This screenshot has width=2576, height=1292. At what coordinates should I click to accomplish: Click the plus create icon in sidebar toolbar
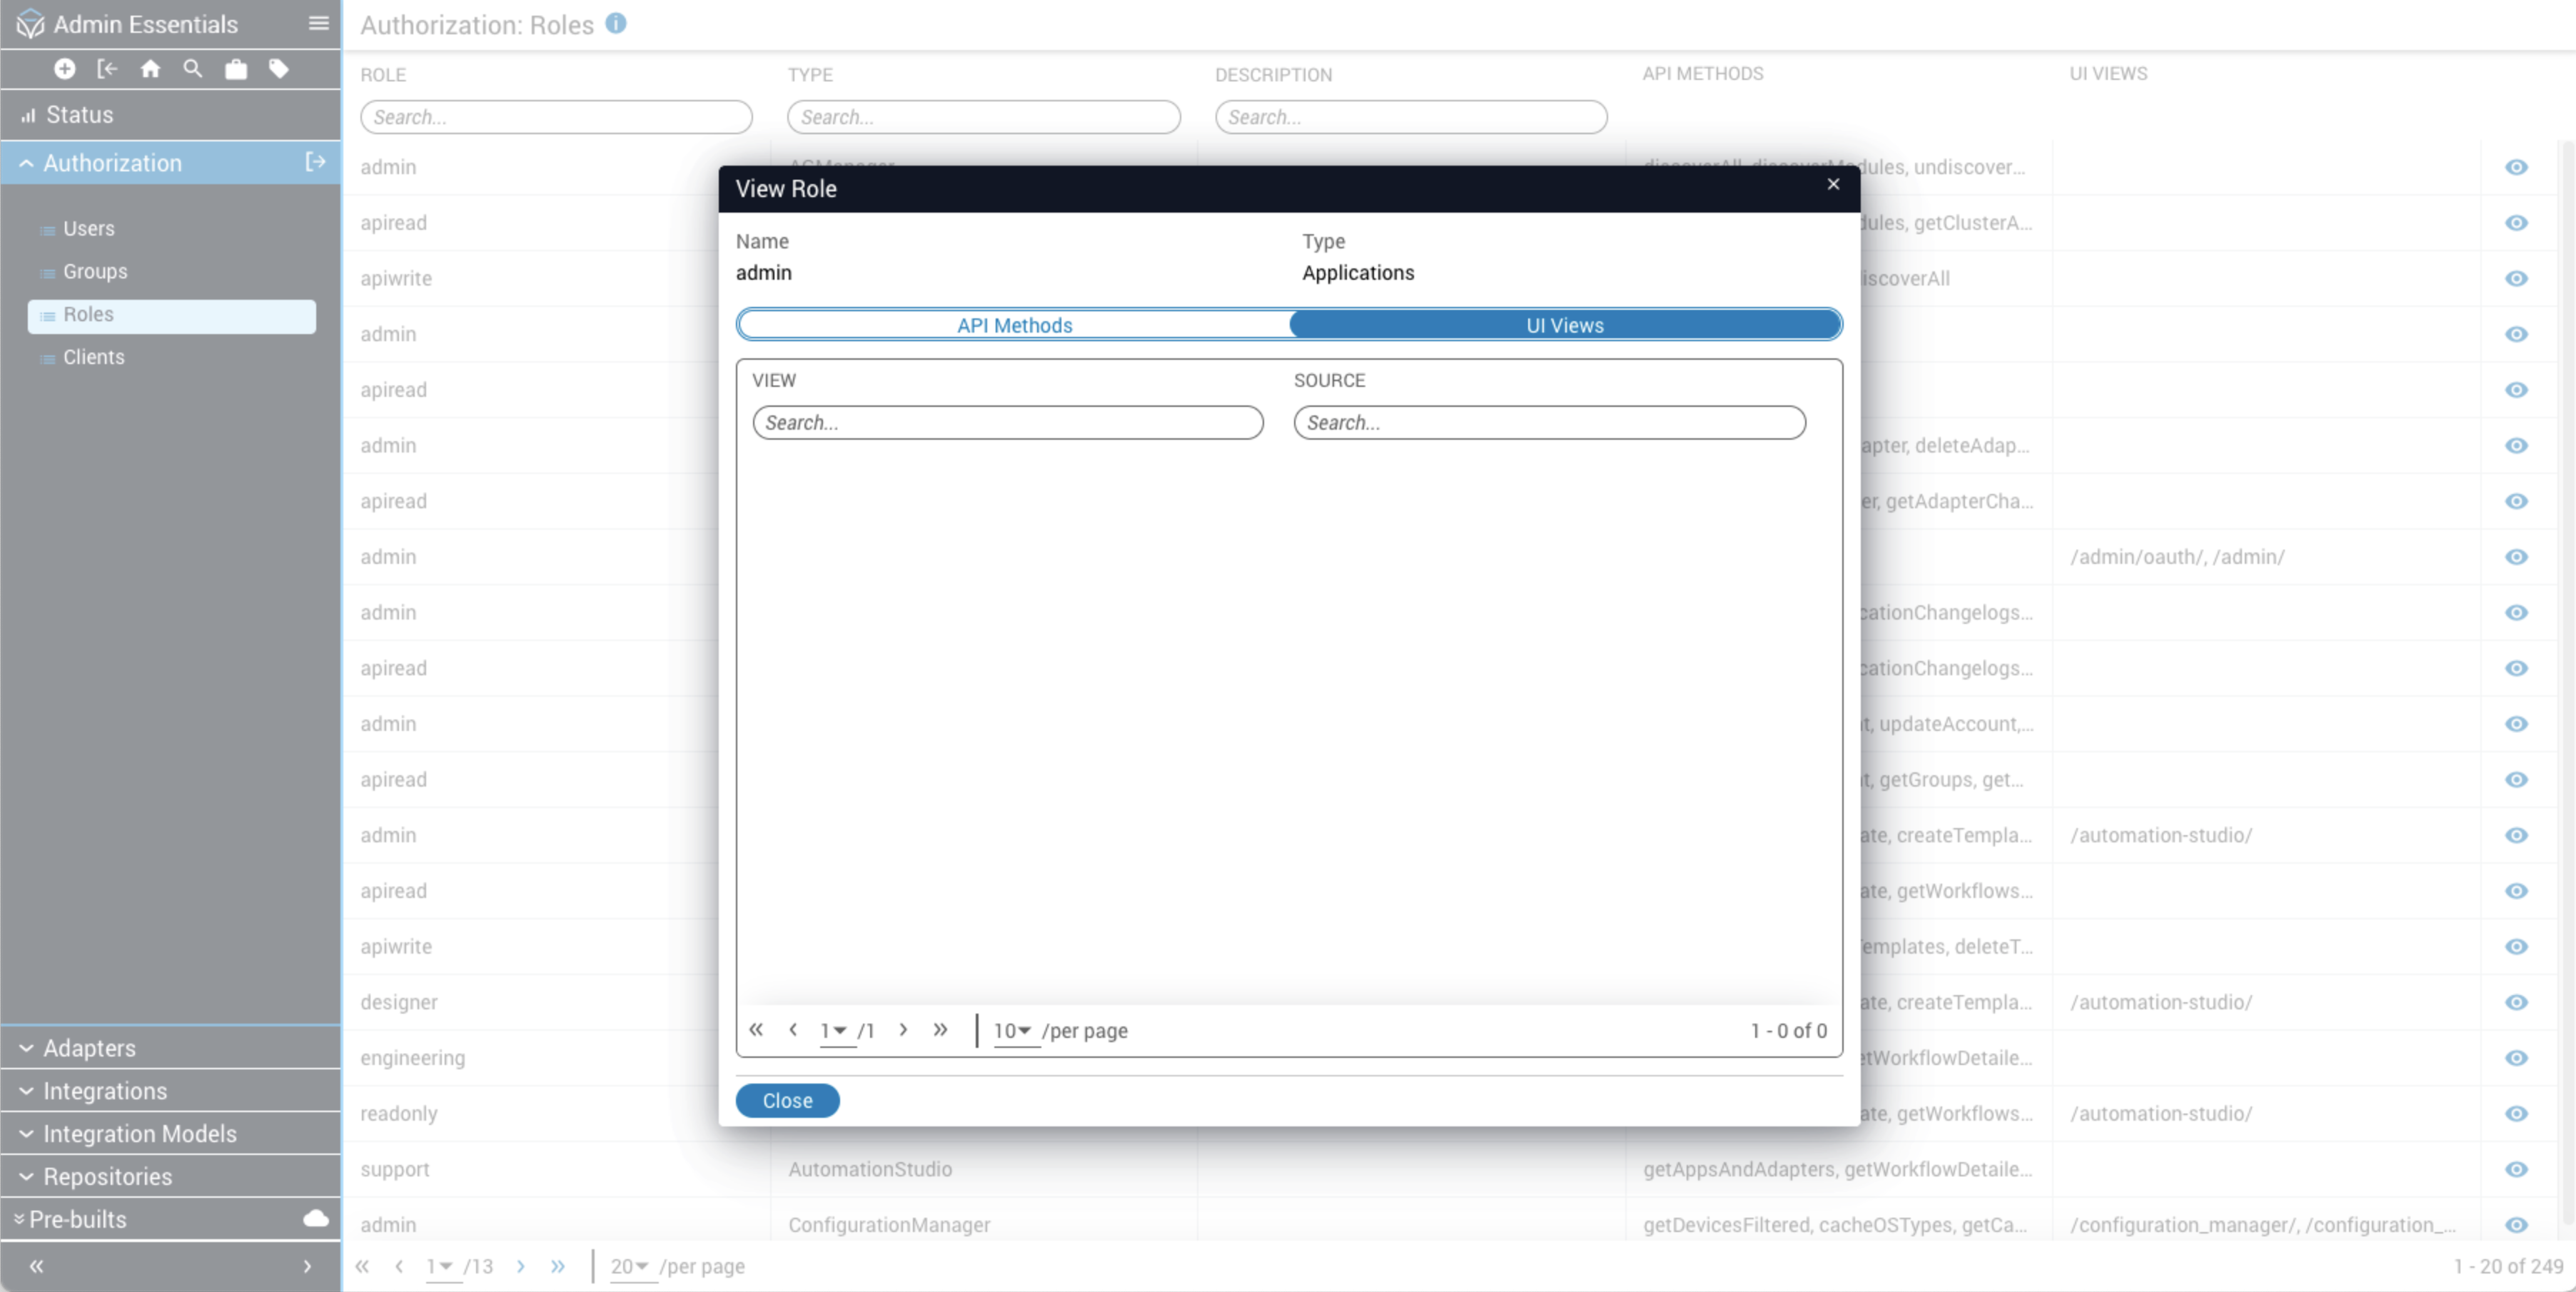[x=64, y=69]
